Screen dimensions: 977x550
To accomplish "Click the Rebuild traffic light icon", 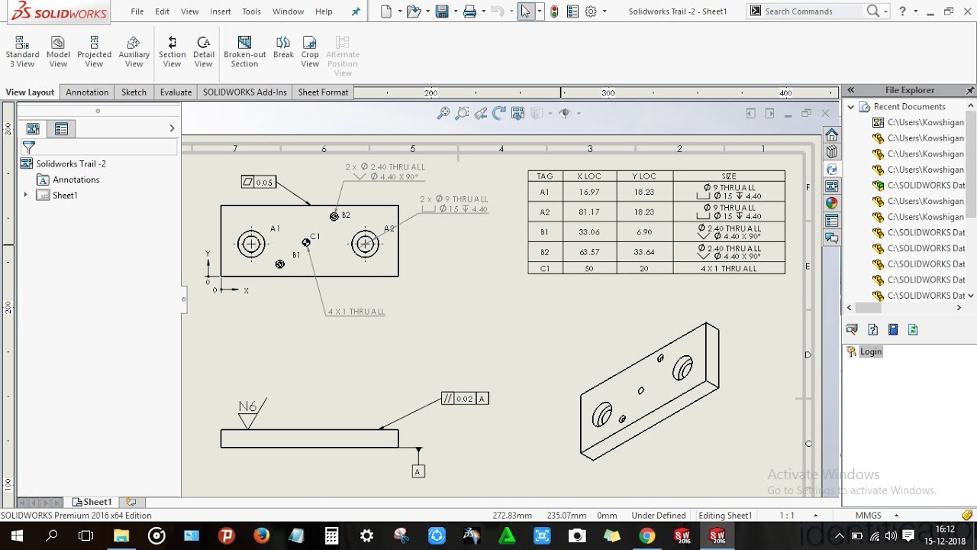I will 554,11.
